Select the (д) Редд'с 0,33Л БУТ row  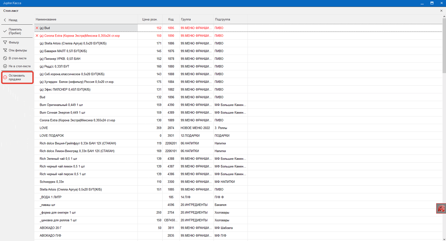click(x=238, y=67)
